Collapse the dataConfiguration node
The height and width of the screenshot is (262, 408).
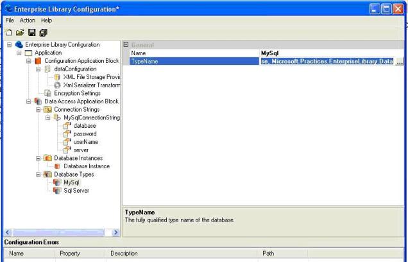pos(38,69)
